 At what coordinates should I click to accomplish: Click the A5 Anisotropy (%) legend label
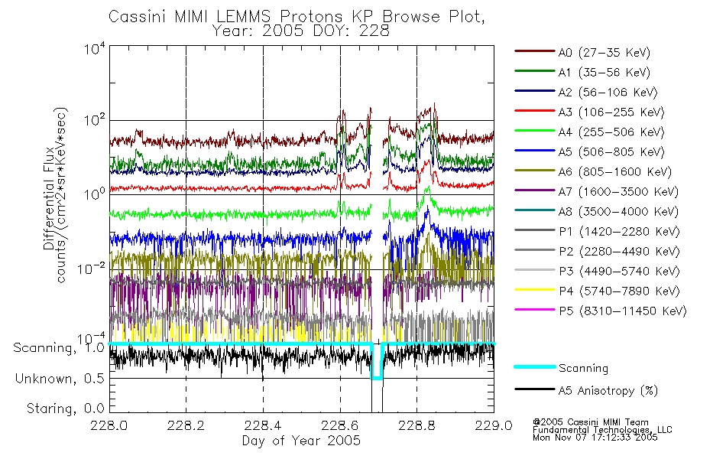point(608,391)
